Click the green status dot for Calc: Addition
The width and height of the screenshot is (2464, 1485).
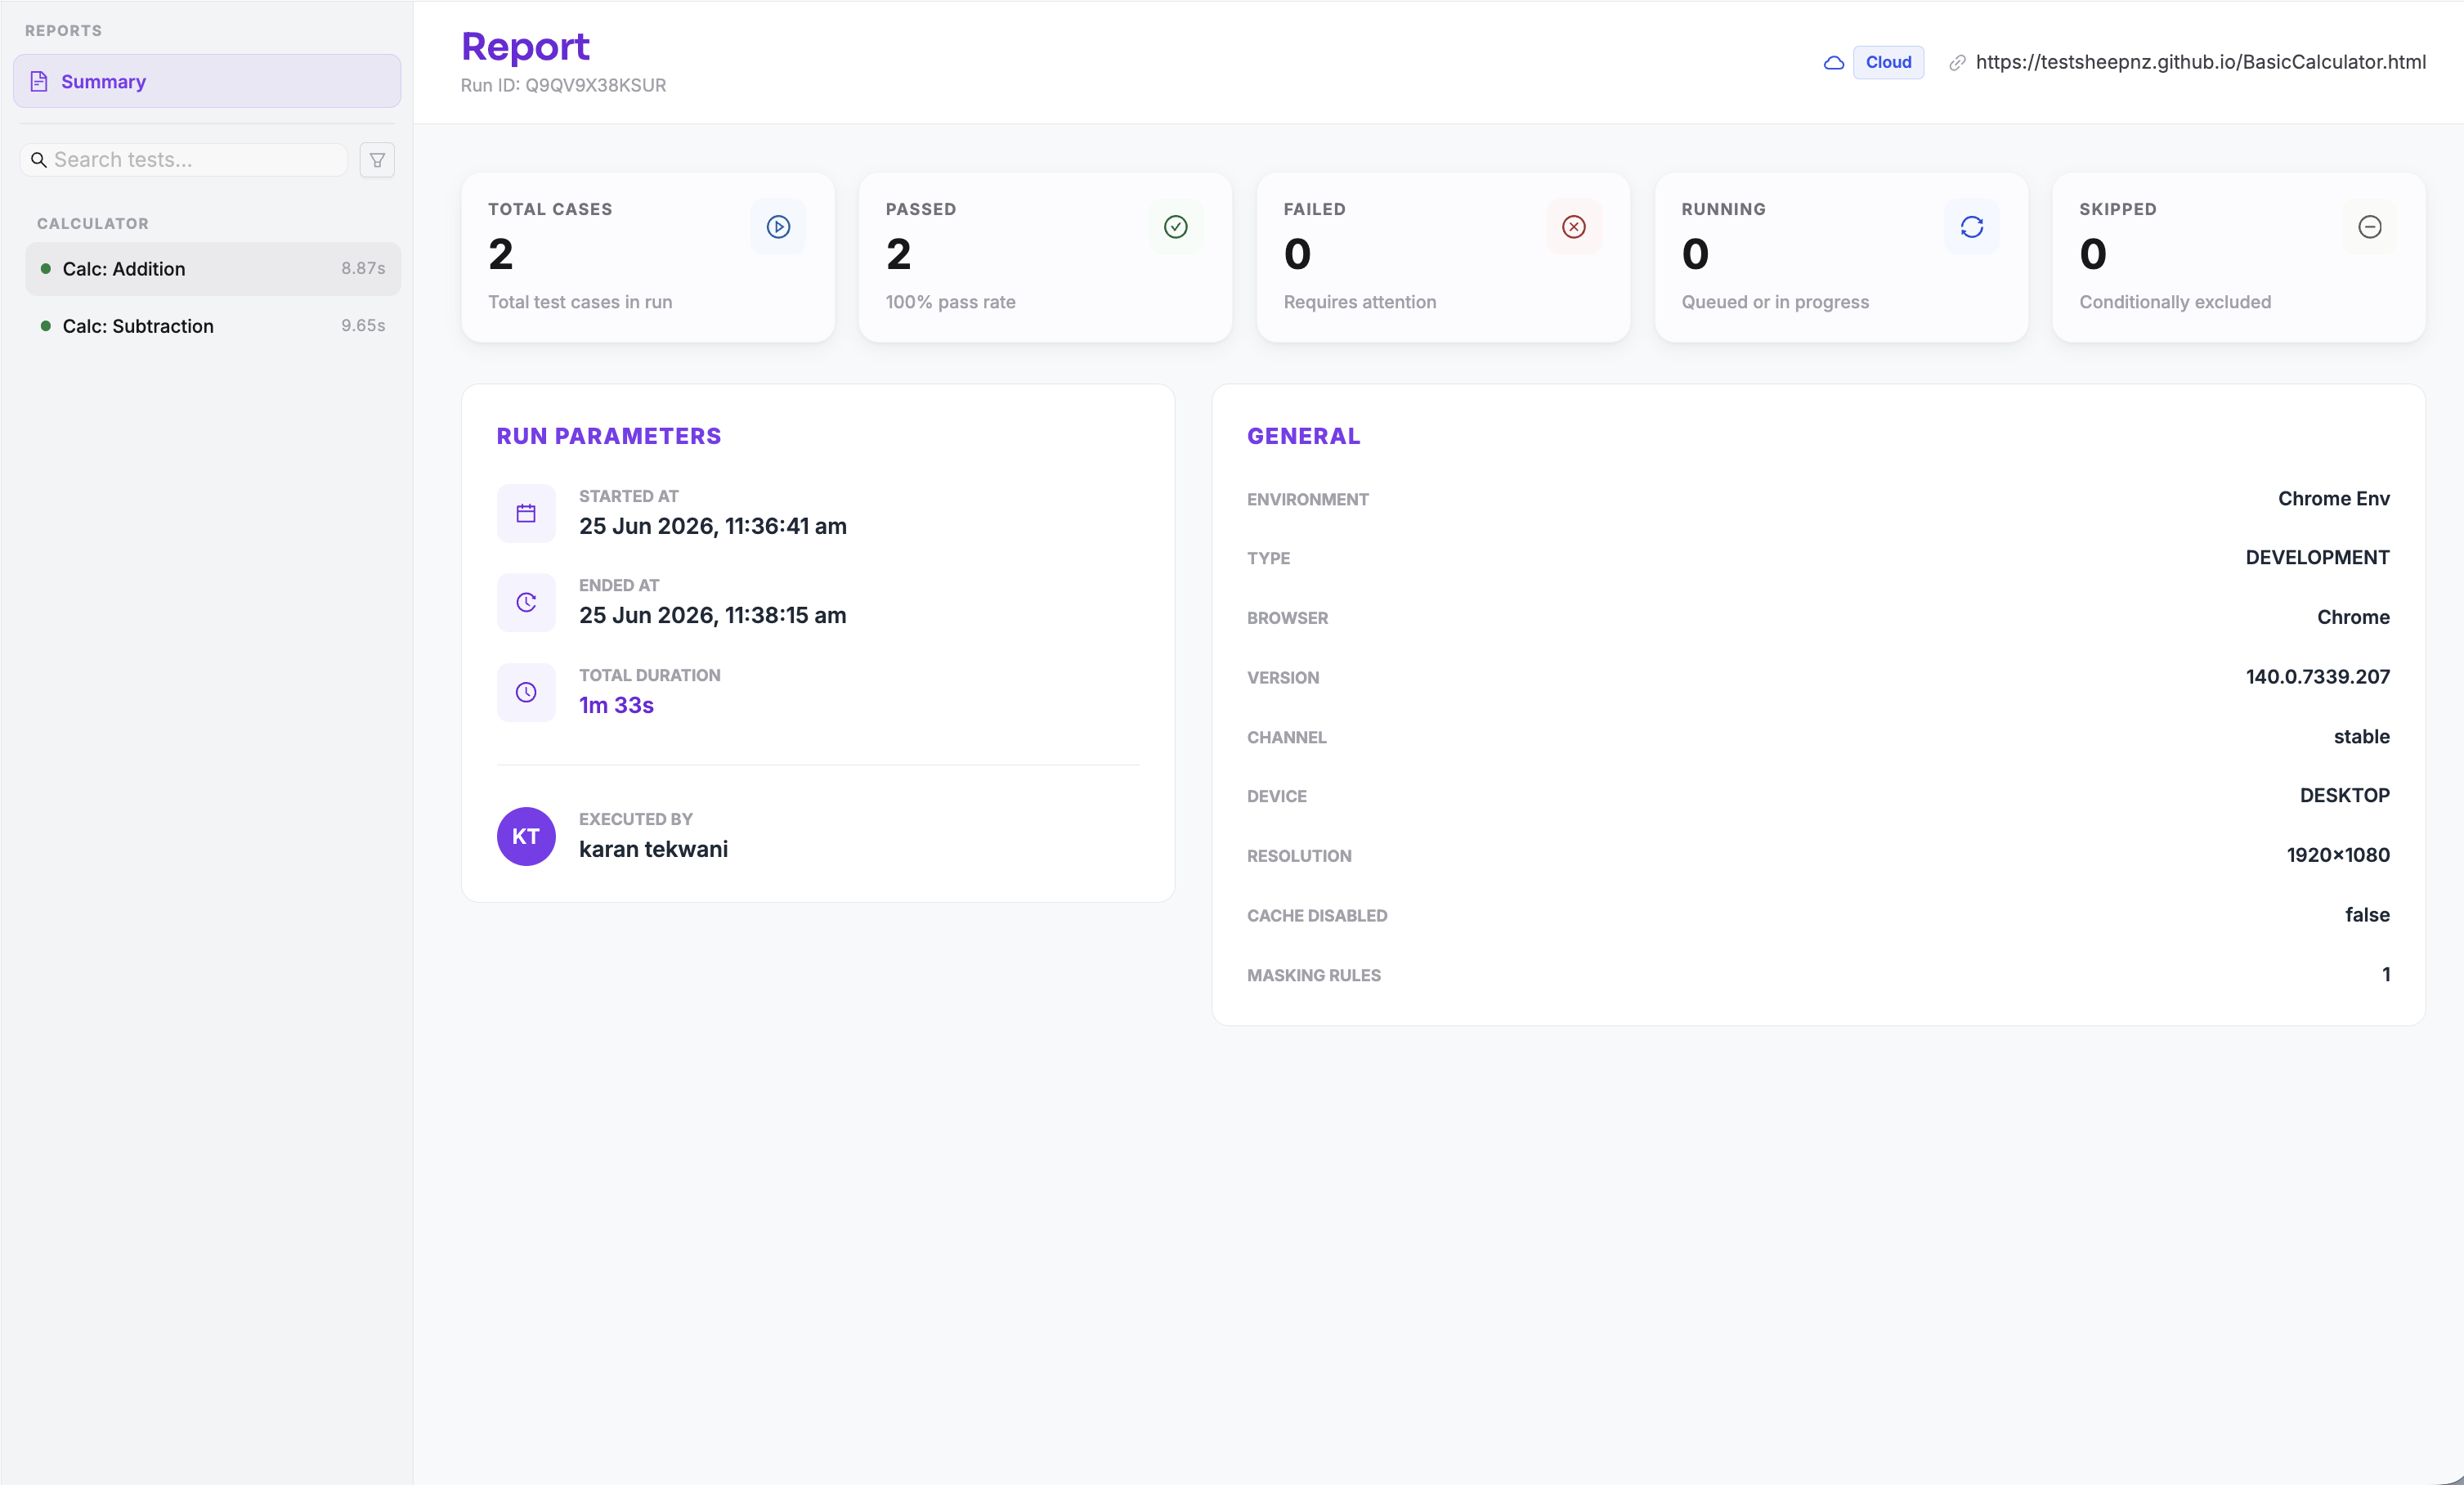coord(45,268)
